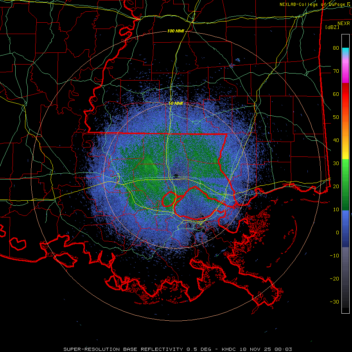Click the -30 value on dBZ scale

click(334, 302)
